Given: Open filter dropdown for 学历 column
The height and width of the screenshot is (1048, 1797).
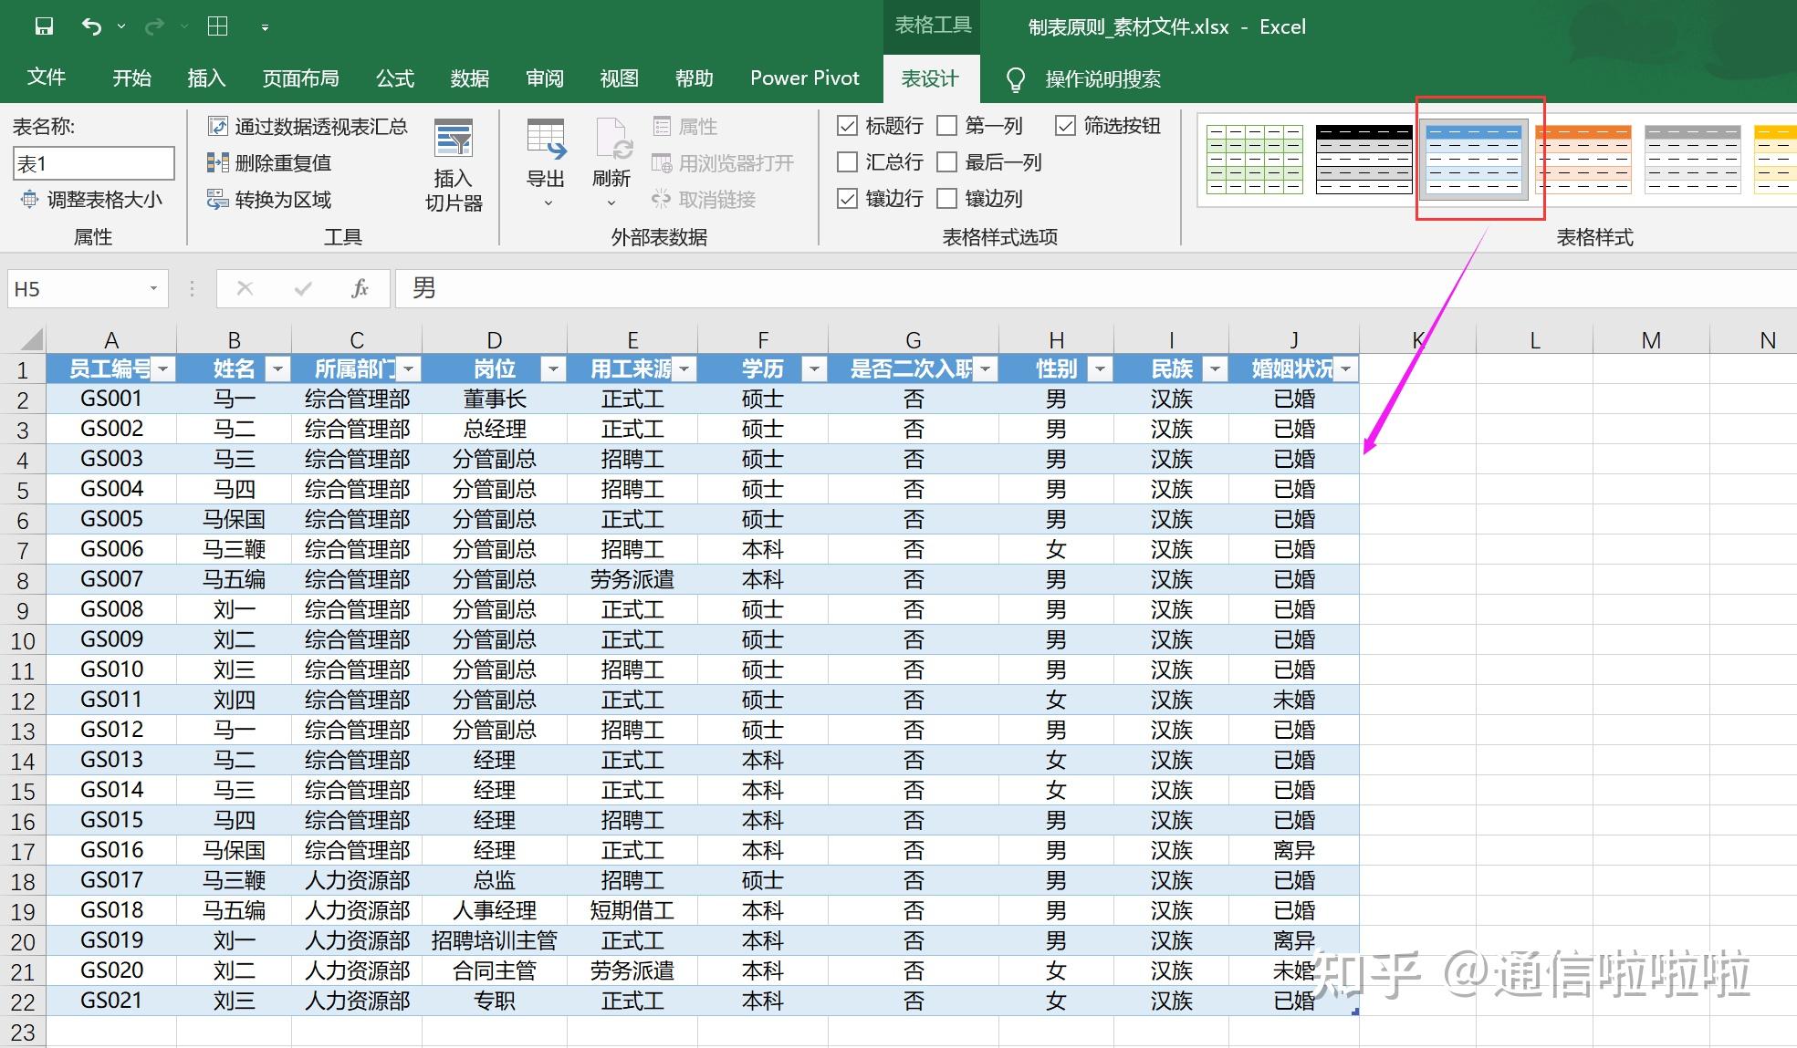Looking at the screenshot, I should pos(814,369).
